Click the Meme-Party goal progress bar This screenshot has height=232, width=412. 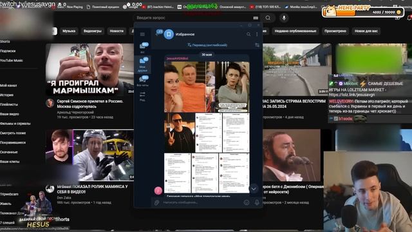click(x=363, y=12)
